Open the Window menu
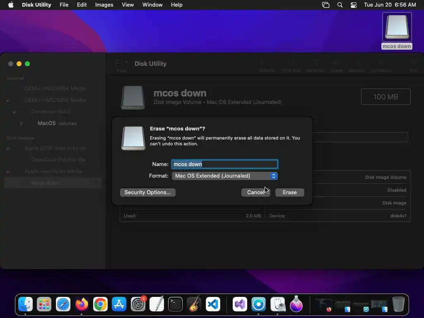424x318 pixels. [x=152, y=5]
